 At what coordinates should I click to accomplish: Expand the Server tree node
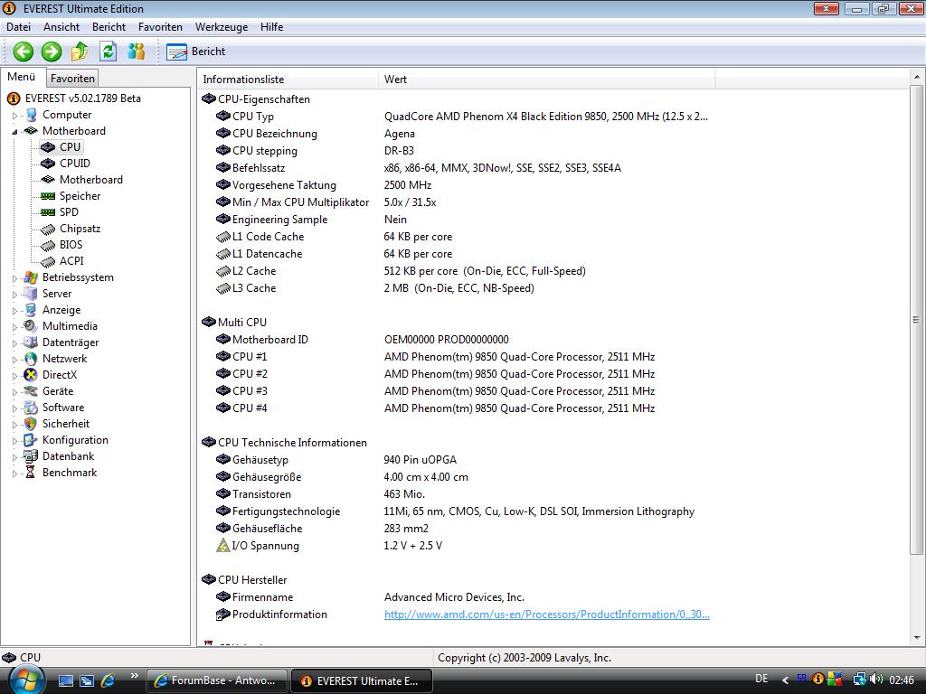click(14, 294)
